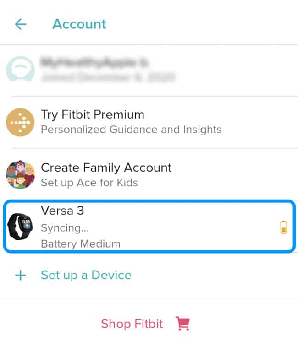Tap the Account page title
298x341 pixels.
click(x=79, y=24)
